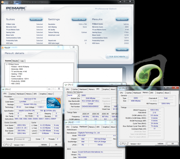180x159 pixels.
Task: Open the Graphics tab in CPU-Z Memory window
Action: coord(160,93)
